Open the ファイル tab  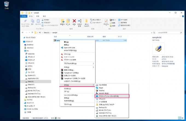point(24,16)
